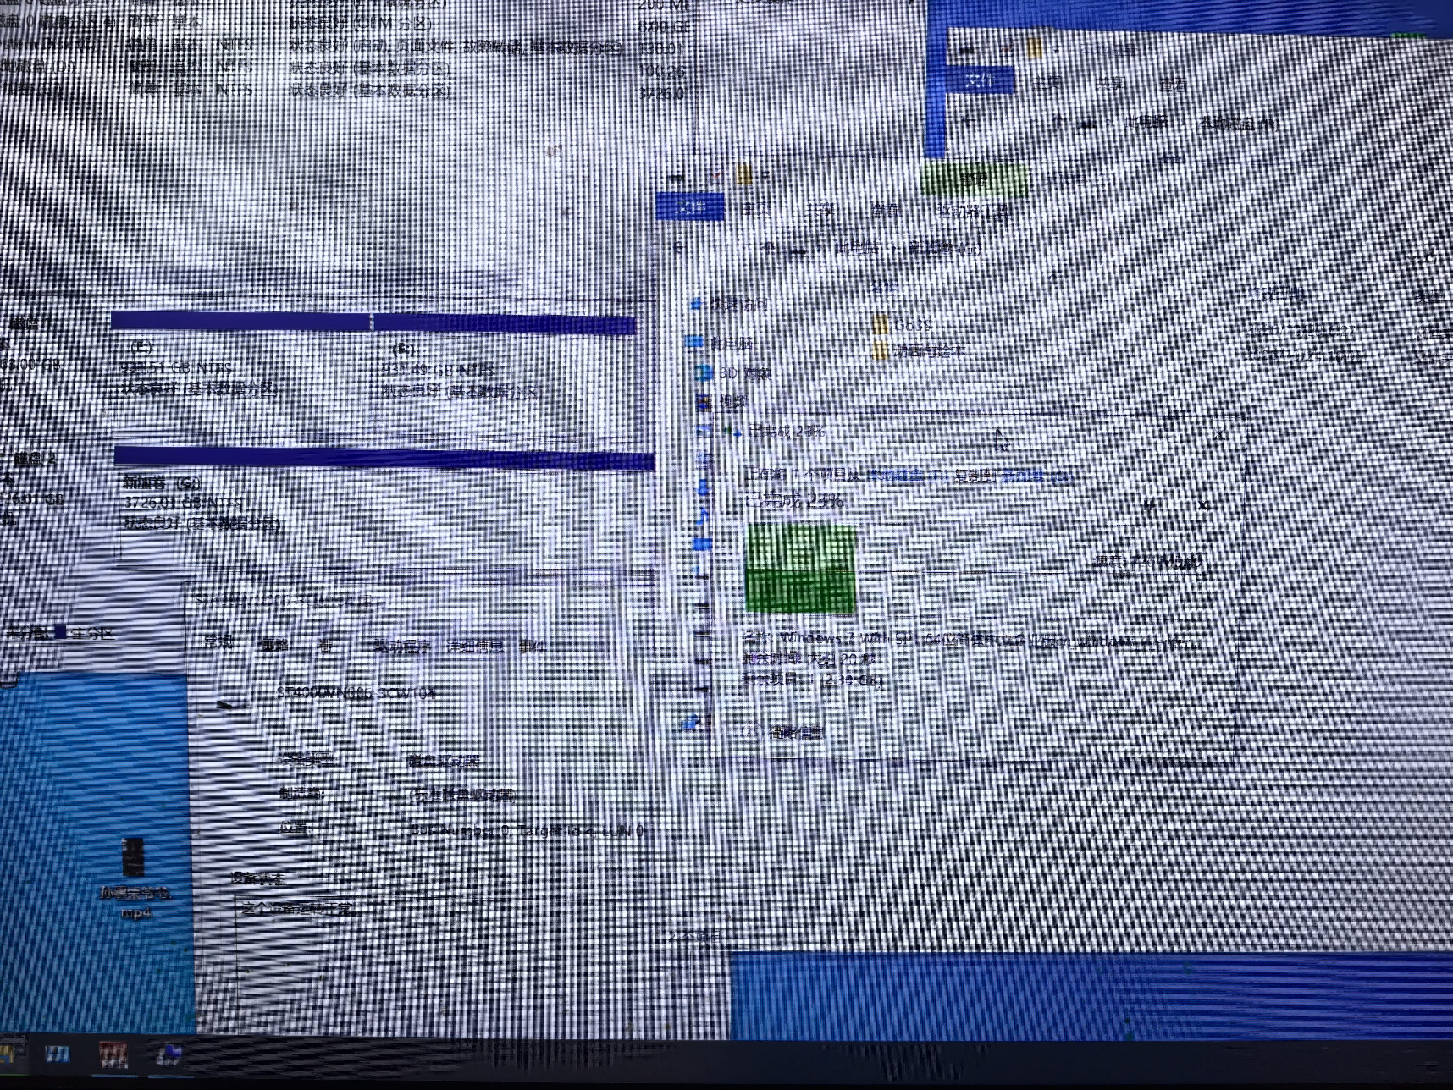Go up one level in the F: Explorer window
Viewport: 1453px width, 1090px height.
(x=1057, y=122)
